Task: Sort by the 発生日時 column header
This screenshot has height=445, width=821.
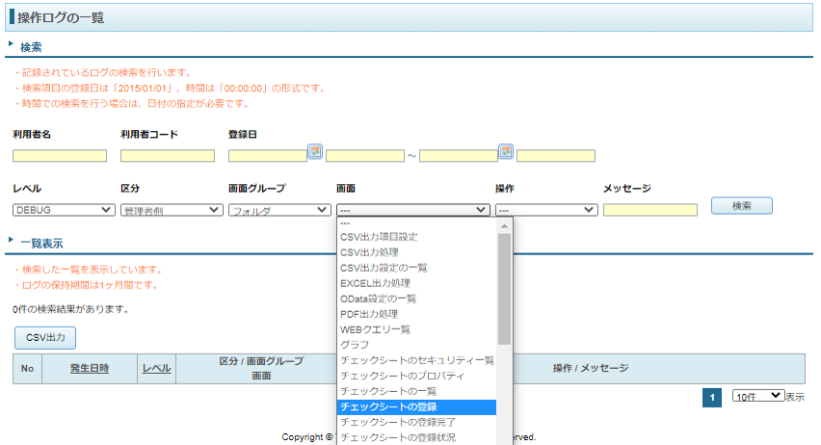Action: point(90,368)
